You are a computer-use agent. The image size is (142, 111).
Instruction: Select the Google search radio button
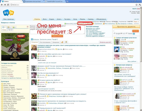coord(114,34)
